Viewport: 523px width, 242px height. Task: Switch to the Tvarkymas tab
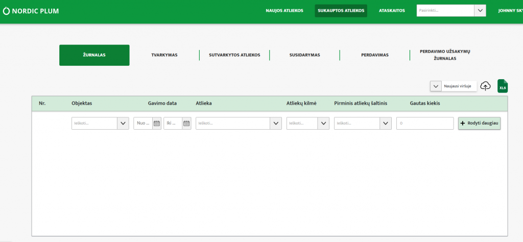point(164,55)
